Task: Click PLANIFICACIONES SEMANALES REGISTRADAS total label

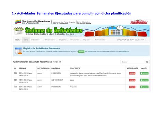Action: [37, 62]
